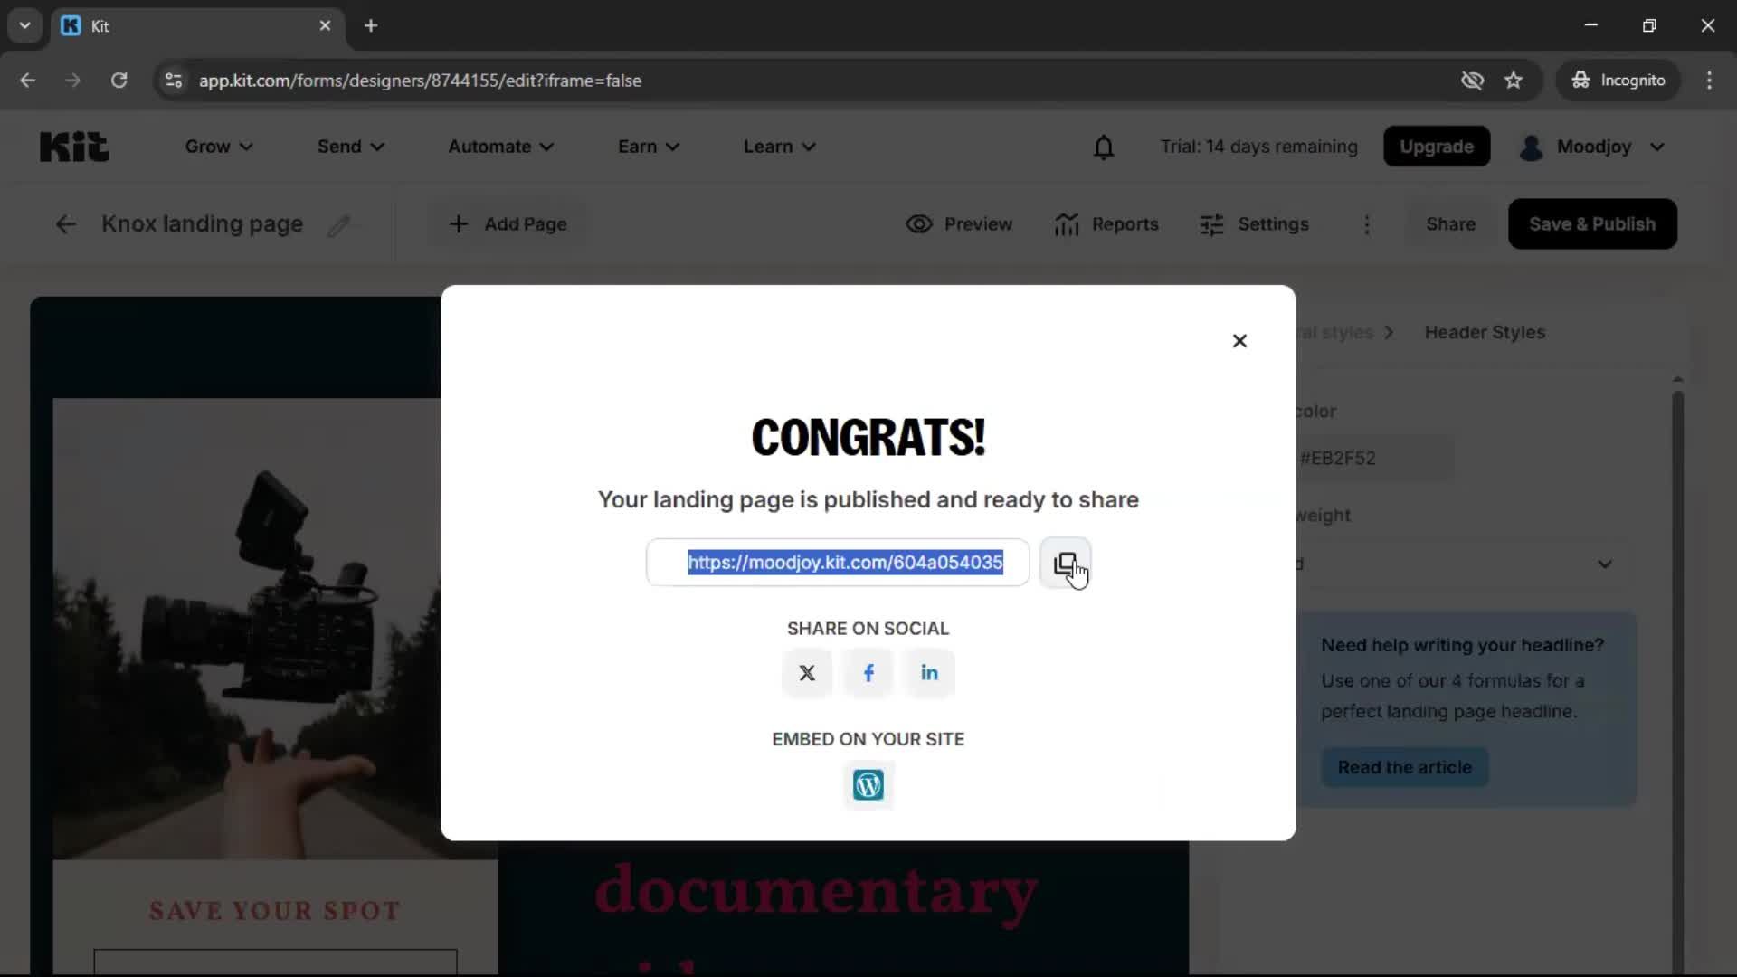Copy the published landing page URL
Screen dimensions: 1737x977
1066,563
